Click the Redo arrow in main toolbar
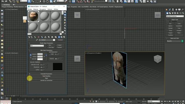 [6, 1]
